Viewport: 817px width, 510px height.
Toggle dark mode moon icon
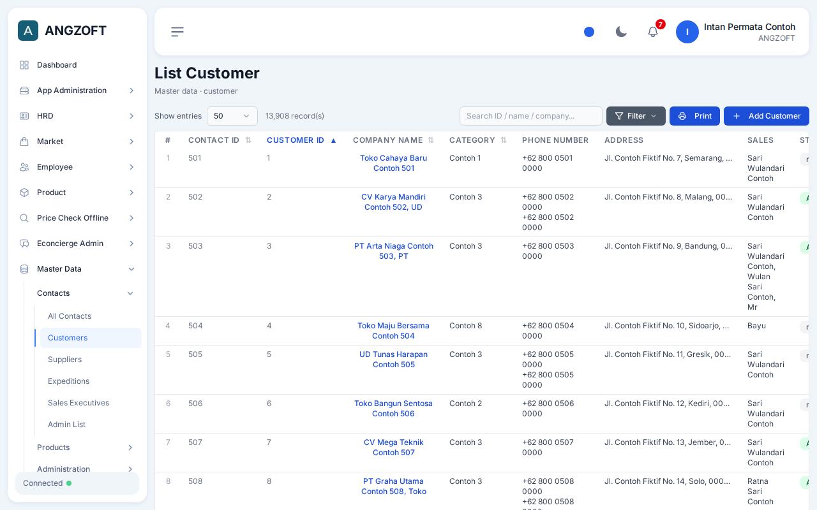point(621,32)
